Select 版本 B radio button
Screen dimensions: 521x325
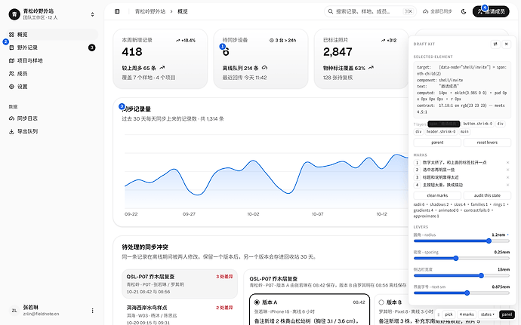381,302
